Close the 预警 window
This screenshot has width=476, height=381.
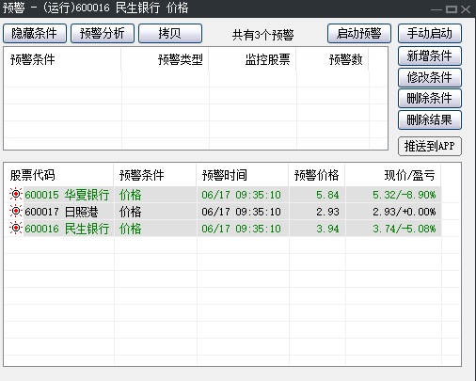(466, 9)
